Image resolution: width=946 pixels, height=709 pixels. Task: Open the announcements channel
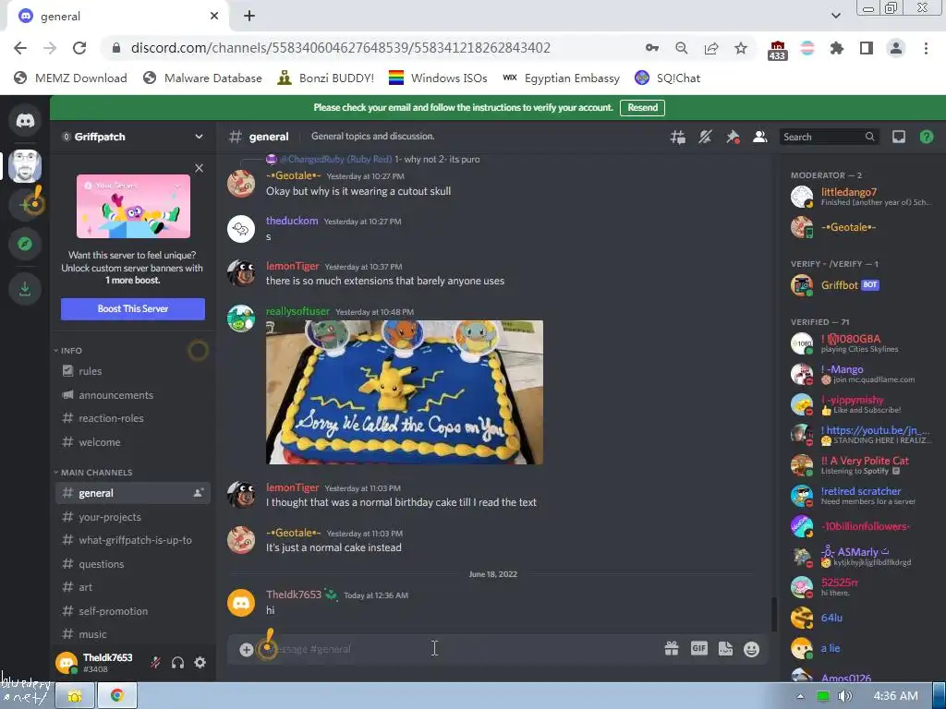pyautogui.click(x=133, y=395)
